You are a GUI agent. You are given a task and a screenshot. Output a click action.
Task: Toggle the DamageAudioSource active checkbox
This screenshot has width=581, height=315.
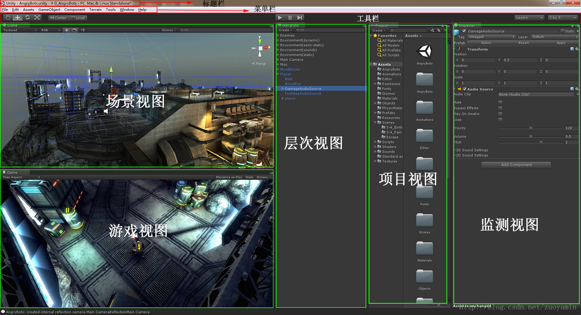click(x=464, y=31)
